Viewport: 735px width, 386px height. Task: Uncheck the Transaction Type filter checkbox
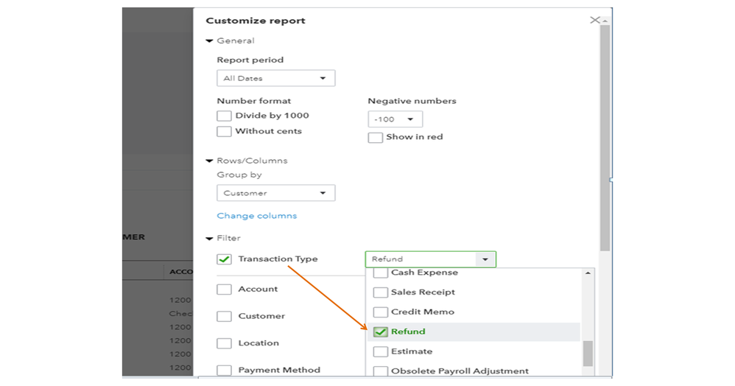coord(225,259)
